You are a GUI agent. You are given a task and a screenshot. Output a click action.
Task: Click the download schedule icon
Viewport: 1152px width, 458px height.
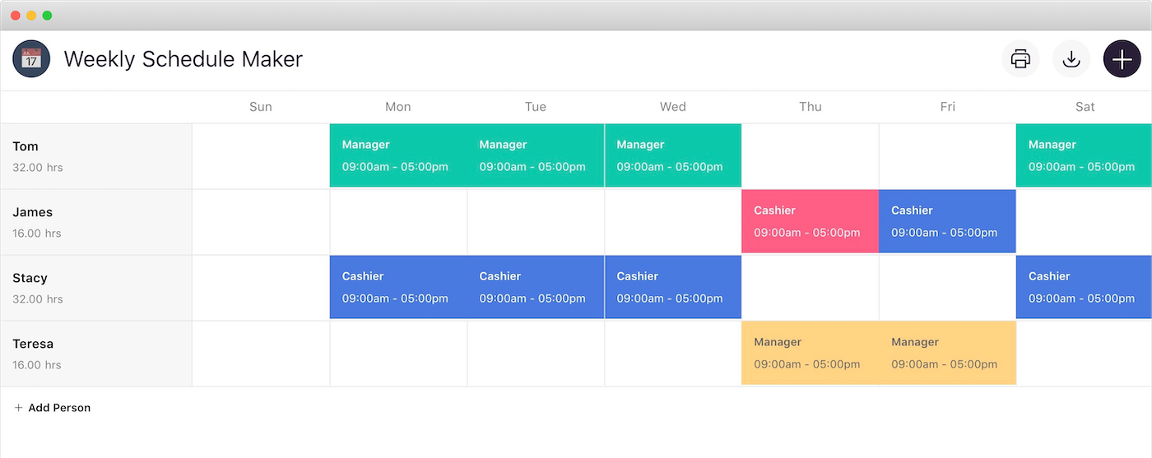click(x=1071, y=59)
